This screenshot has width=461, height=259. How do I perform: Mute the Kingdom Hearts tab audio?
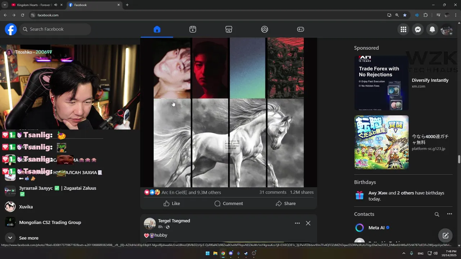pos(55,5)
